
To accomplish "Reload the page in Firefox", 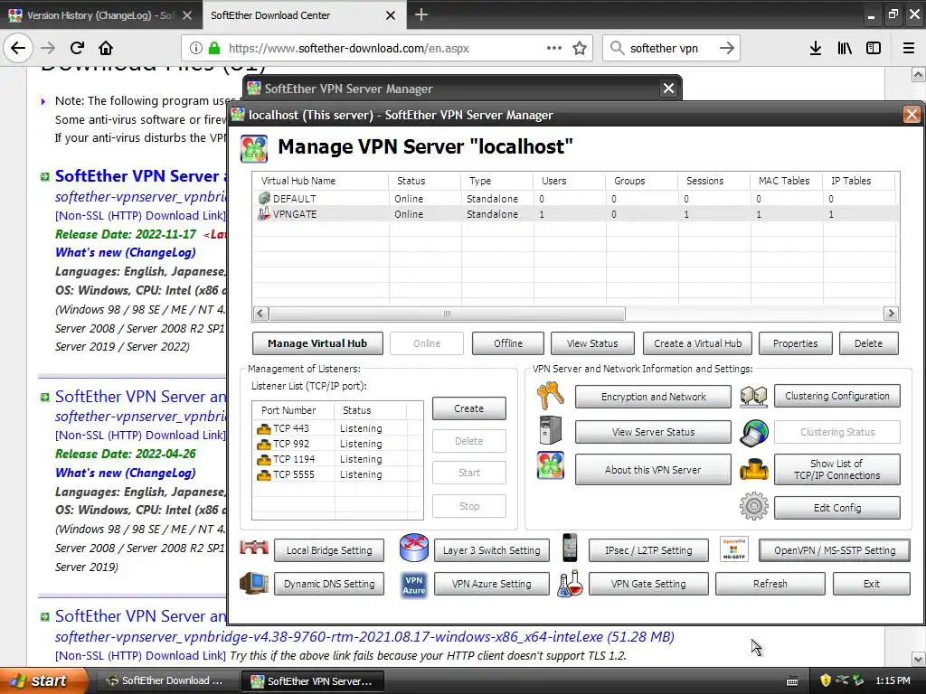I will click(77, 48).
